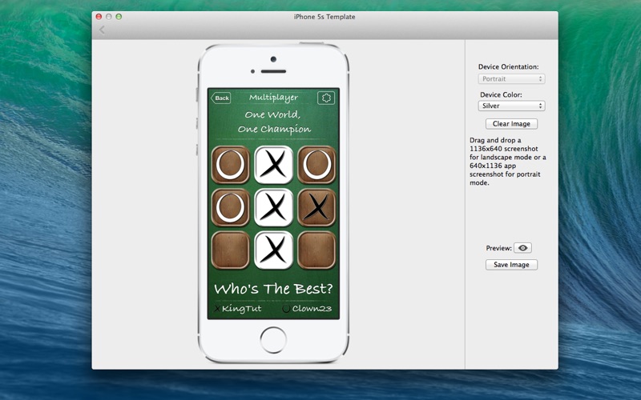The height and width of the screenshot is (400, 641).
Task: Tap the top-left O tile on the board
Action: tap(230, 165)
